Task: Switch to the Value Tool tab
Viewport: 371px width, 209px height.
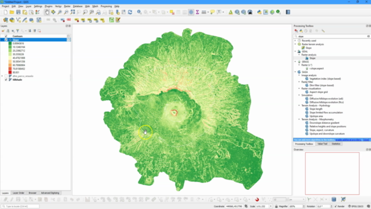Action: pyautogui.click(x=322, y=144)
